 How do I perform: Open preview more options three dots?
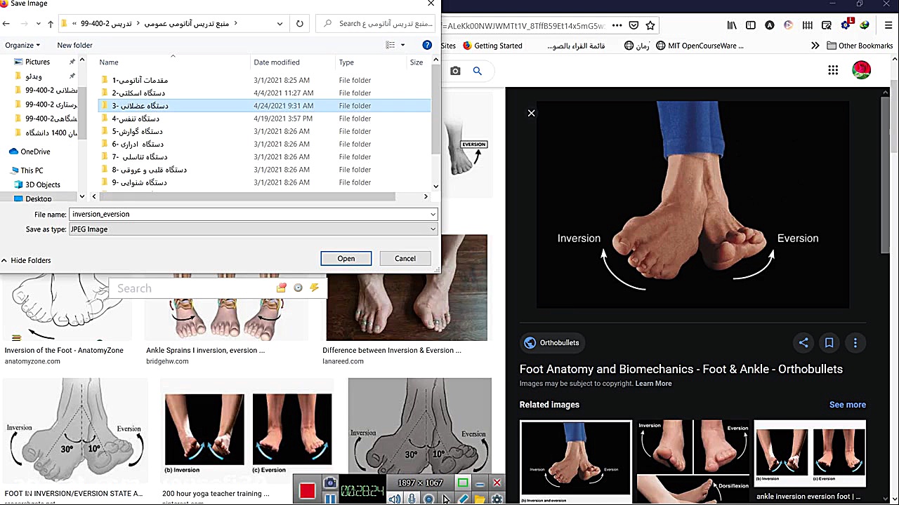[x=855, y=343]
